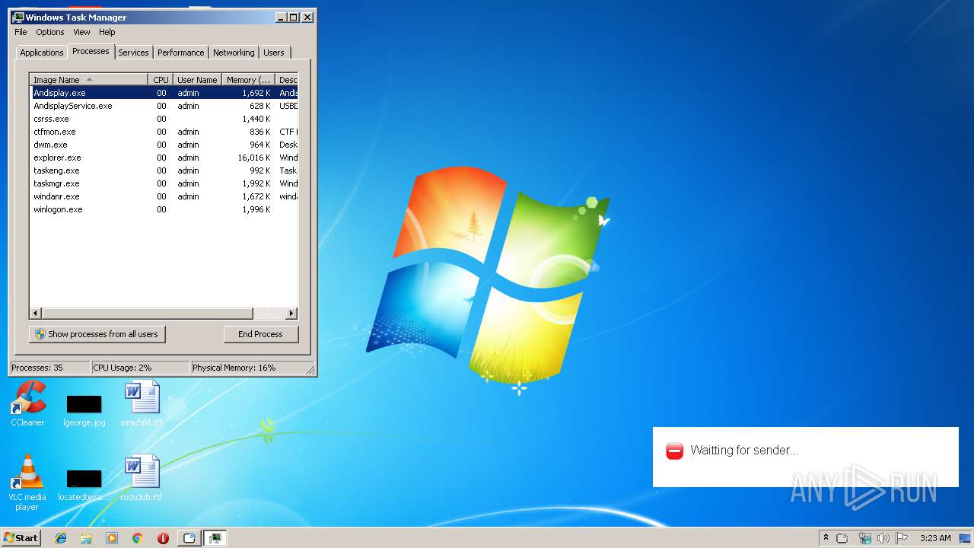Click the Physical Memory: 16% status entry
Image resolution: width=974 pixels, height=548 pixels.
pyautogui.click(x=247, y=368)
